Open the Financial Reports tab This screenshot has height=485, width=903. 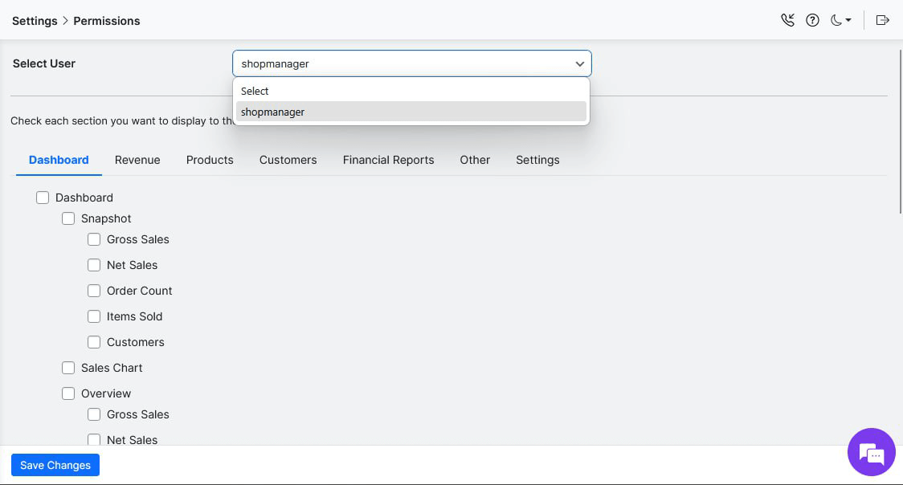click(388, 160)
